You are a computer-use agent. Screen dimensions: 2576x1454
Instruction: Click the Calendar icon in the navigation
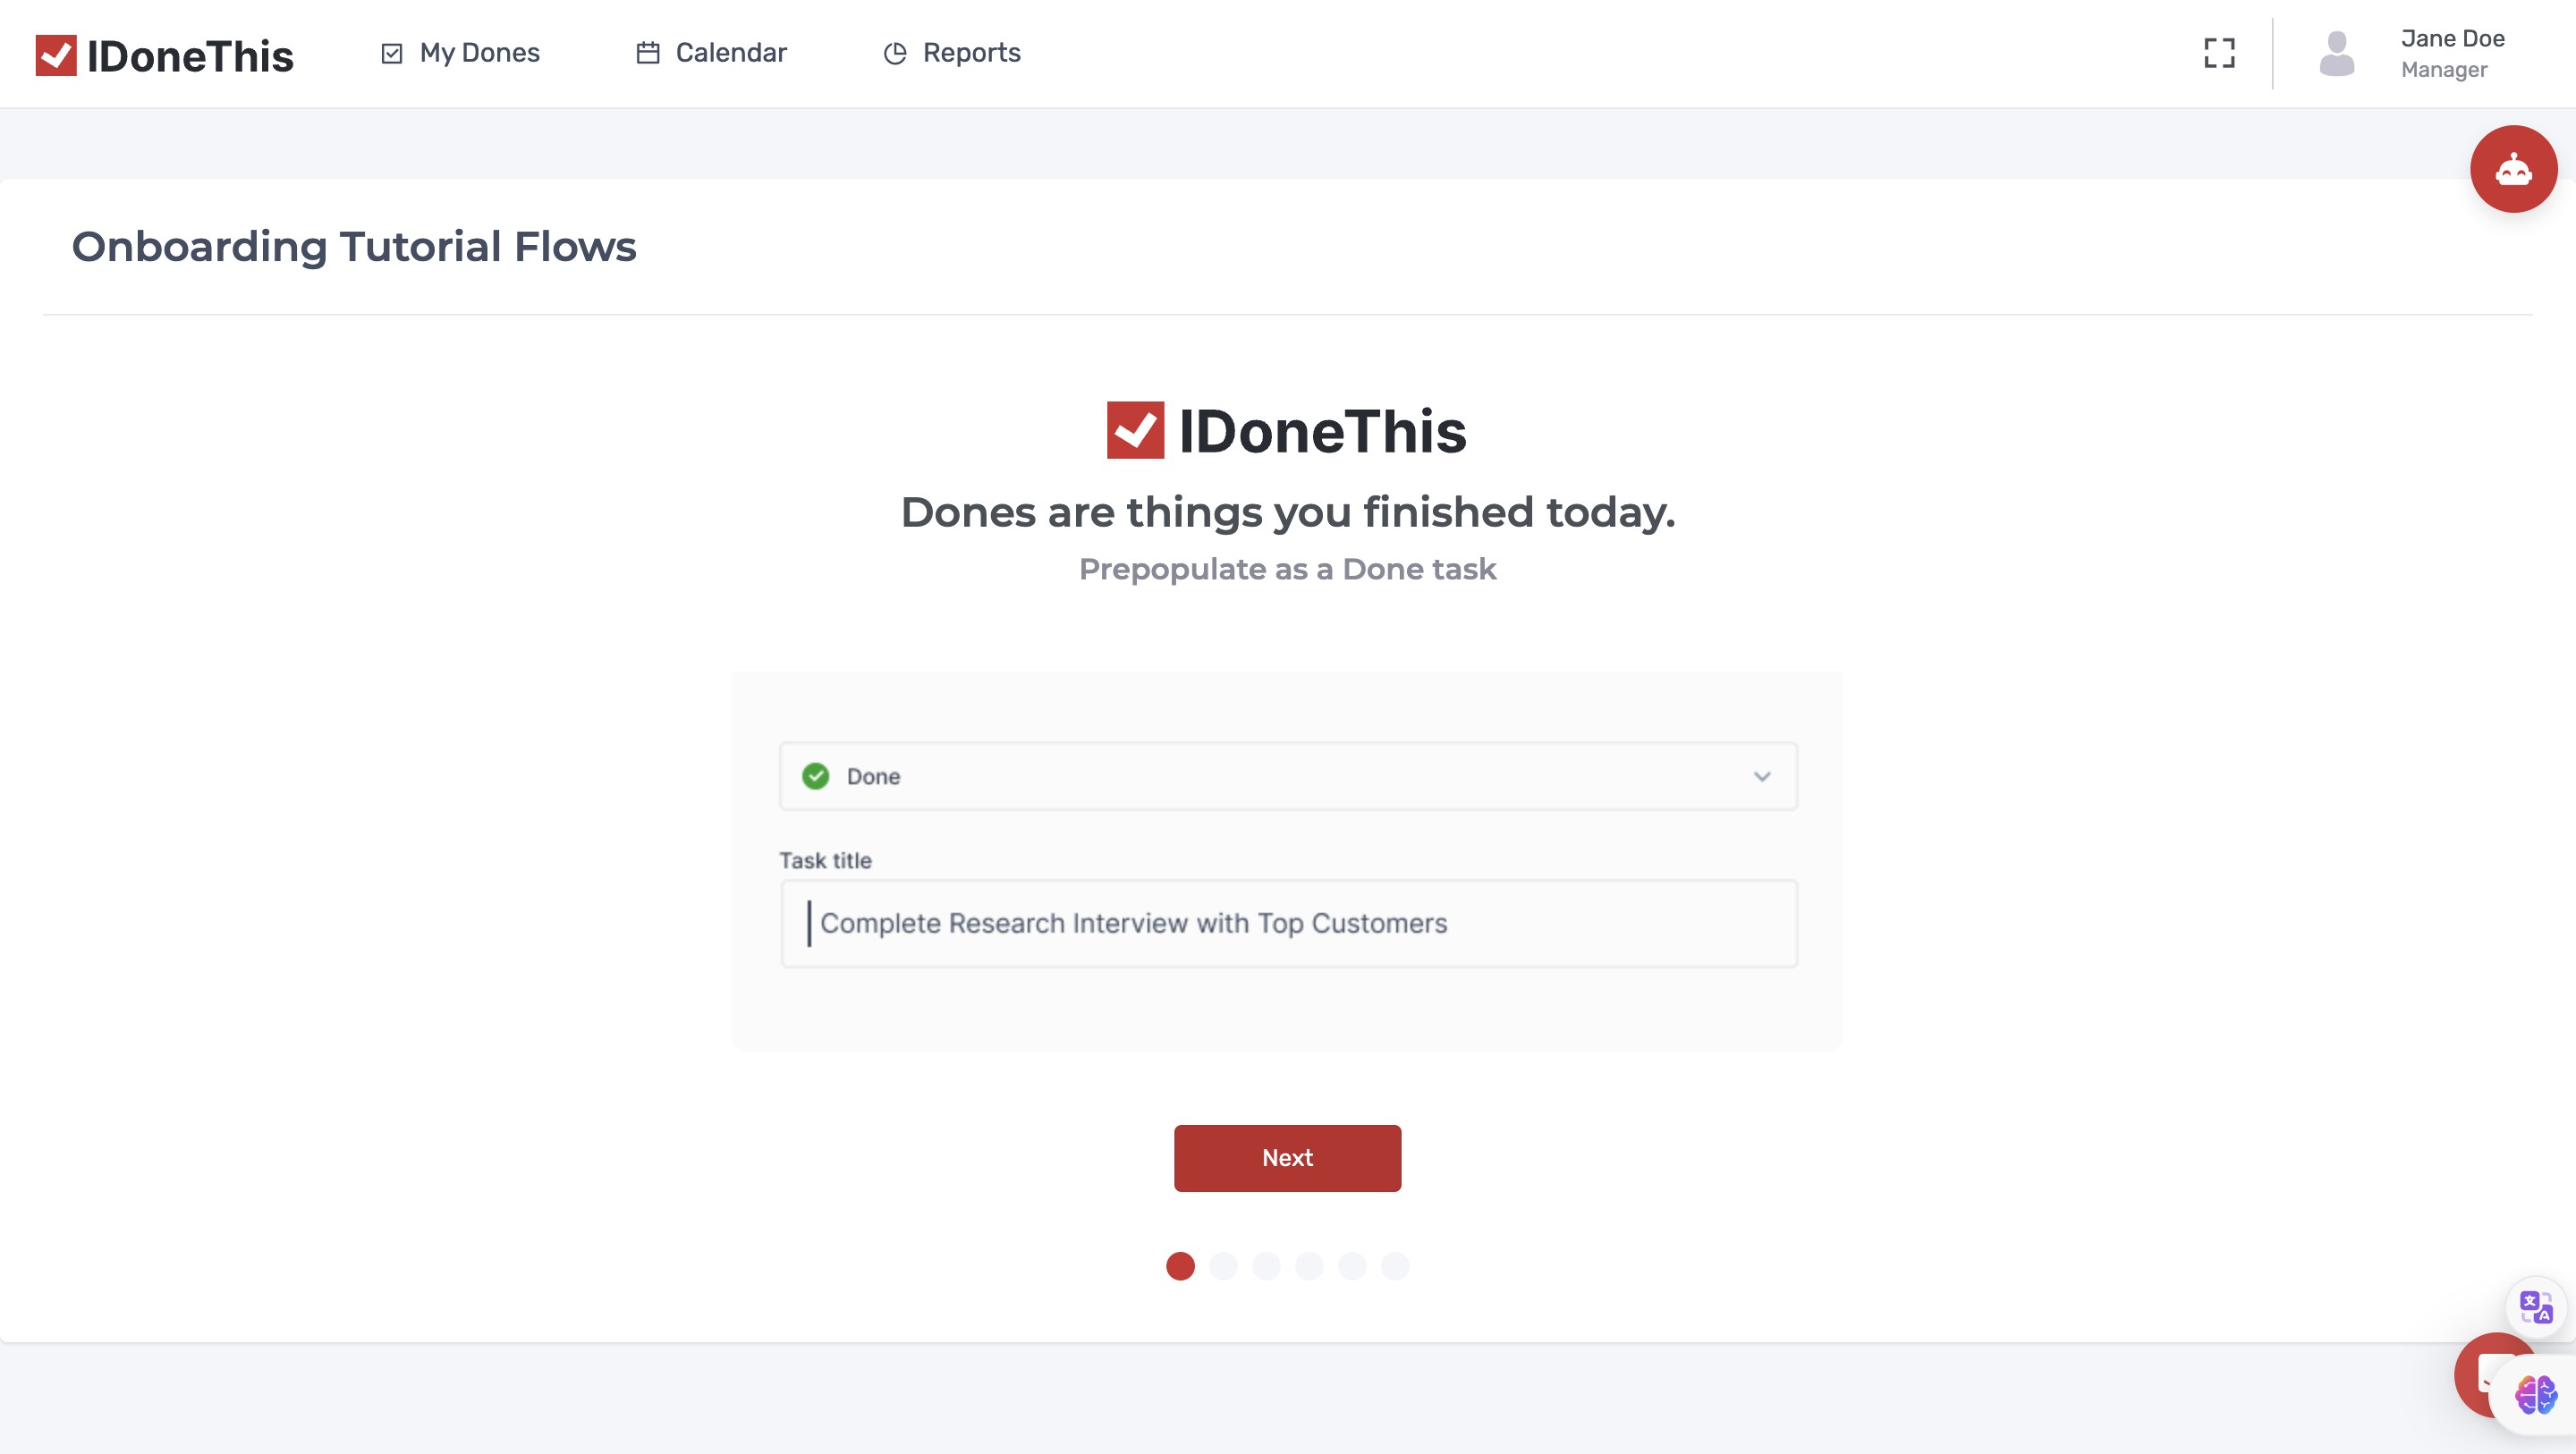point(648,53)
